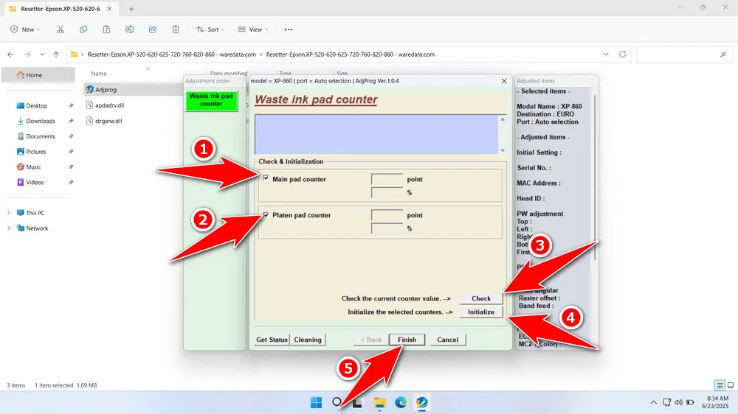Open Documents in navigation pane
Viewport: 738px width, 414px height.
(41, 136)
